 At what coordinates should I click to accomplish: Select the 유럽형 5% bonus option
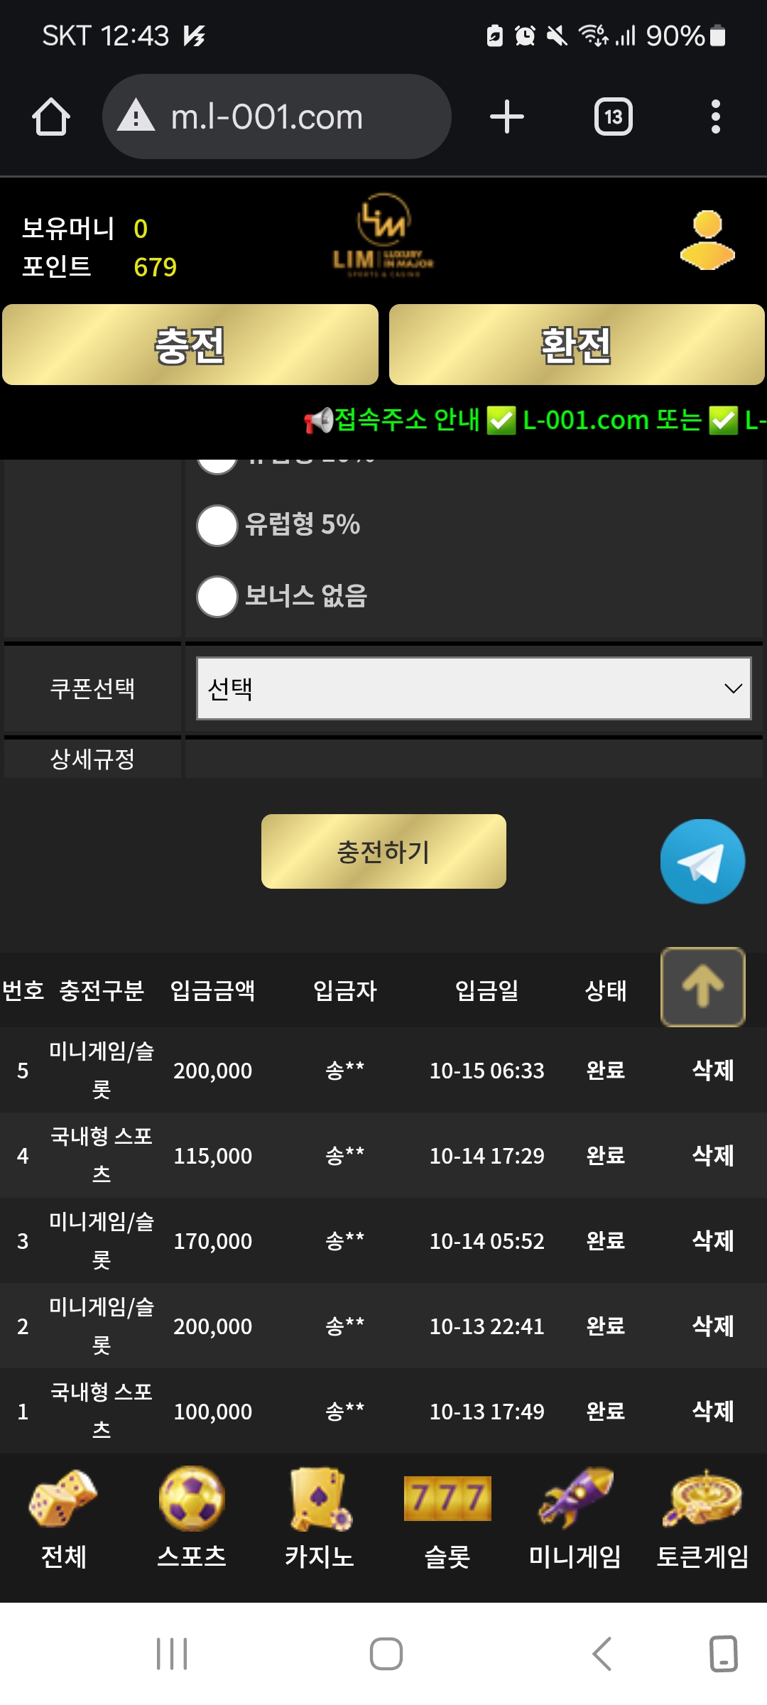coord(217,526)
